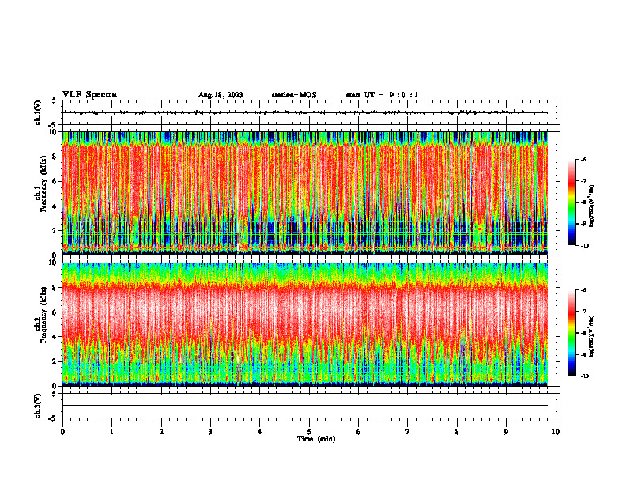The width and height of the screenshot is (626, 484).
Task: Click time axis tick label "9"
Action: (x=506, y=432)
